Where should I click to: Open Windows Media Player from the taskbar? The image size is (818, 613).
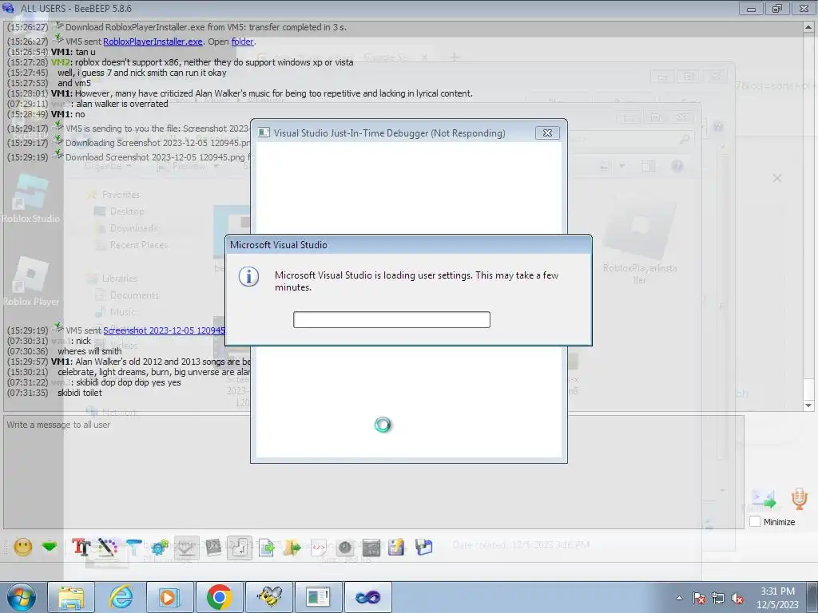169,597
